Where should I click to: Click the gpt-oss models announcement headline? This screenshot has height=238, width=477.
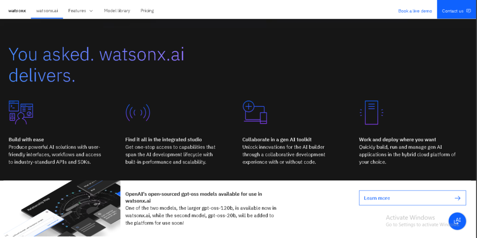[x=193, y=197]
